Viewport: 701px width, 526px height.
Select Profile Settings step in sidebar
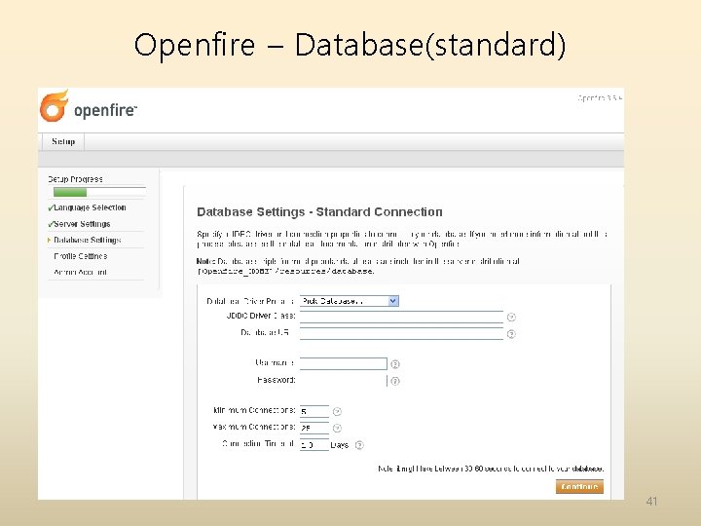pos(81,256)
